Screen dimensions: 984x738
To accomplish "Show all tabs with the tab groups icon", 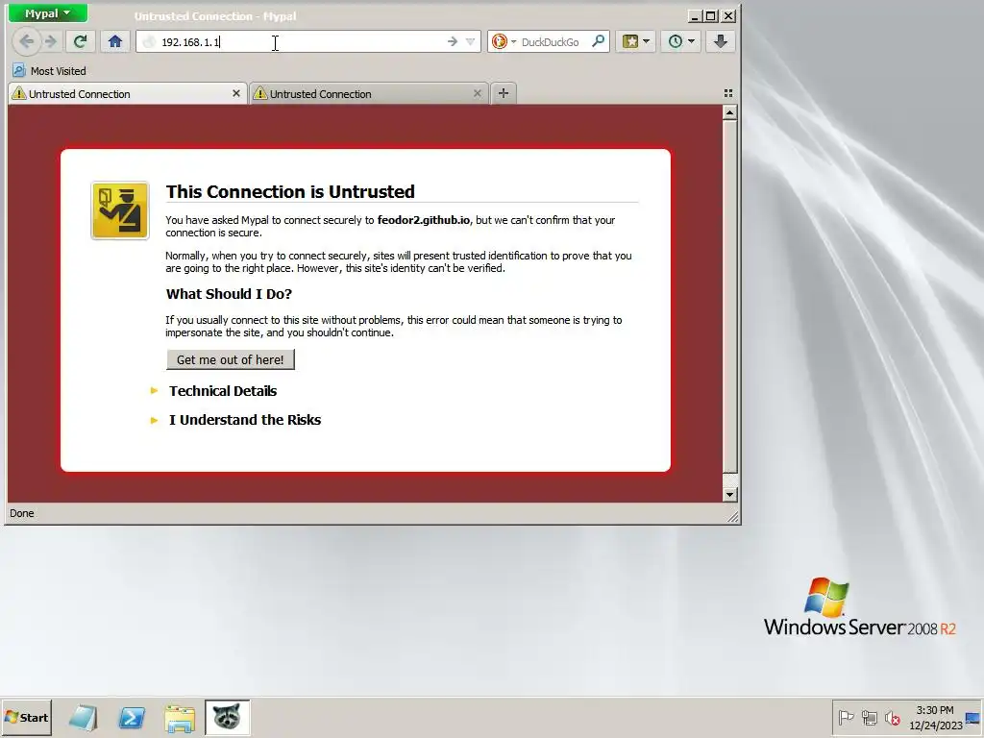I will 728,93.
